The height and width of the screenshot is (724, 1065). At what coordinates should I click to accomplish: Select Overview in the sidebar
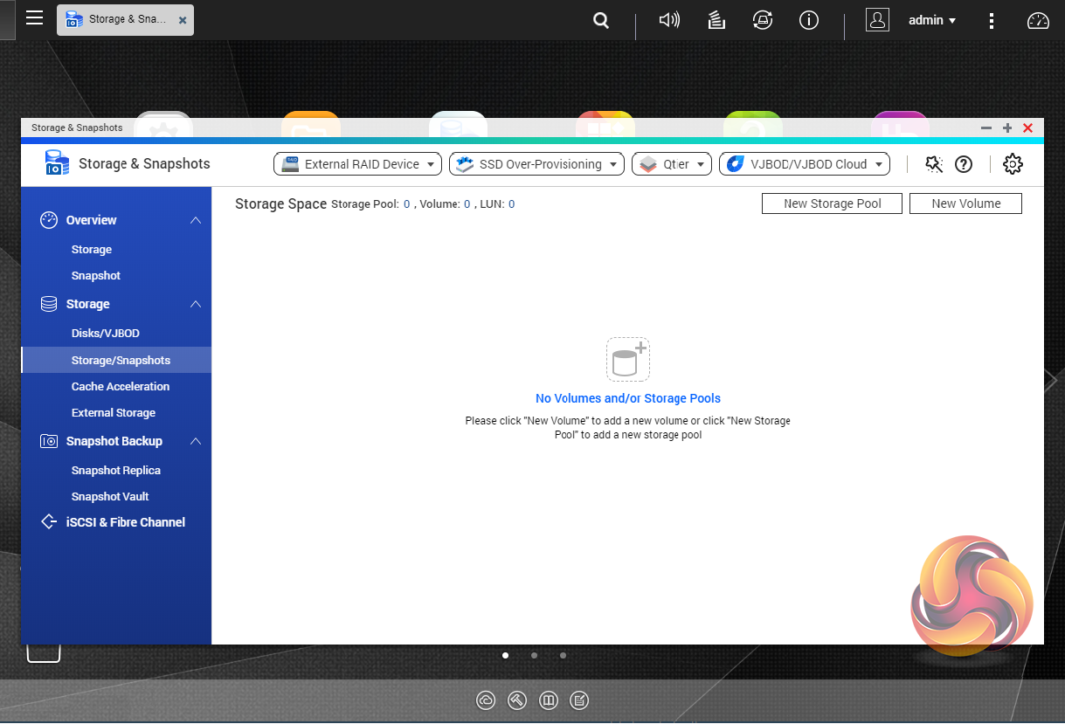coord(91,220)
